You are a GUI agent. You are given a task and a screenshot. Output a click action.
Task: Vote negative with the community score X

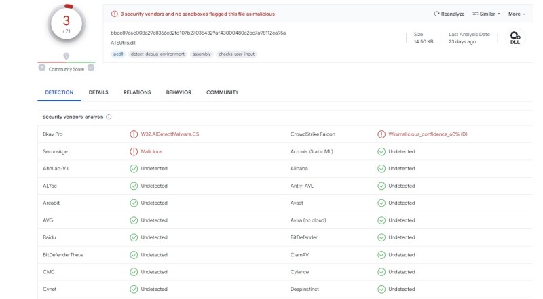click(x=42, y=68)
